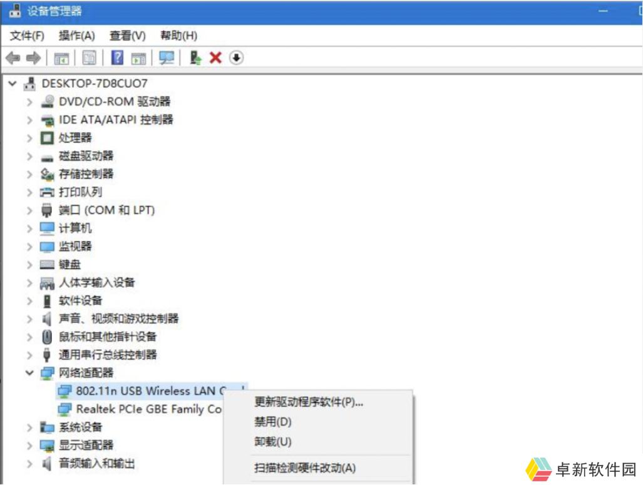The width and height of the screenshot is (643, 485).
Task: Open the 操作(A) menu
Action: click(x=76, y=36)
